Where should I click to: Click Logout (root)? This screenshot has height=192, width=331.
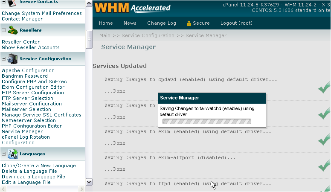(x=236, y=23)
